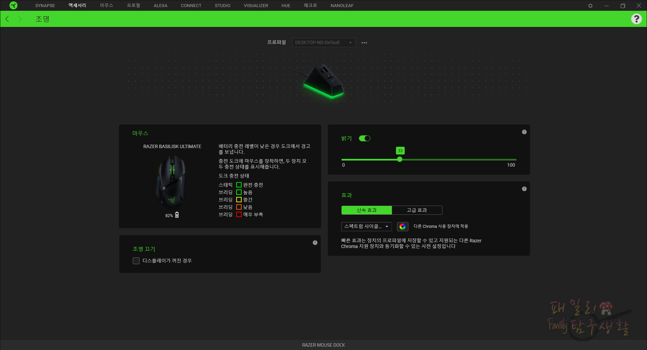Click the mouse battery icon
This screenshot has height=350, width=647.
point(177,215)
